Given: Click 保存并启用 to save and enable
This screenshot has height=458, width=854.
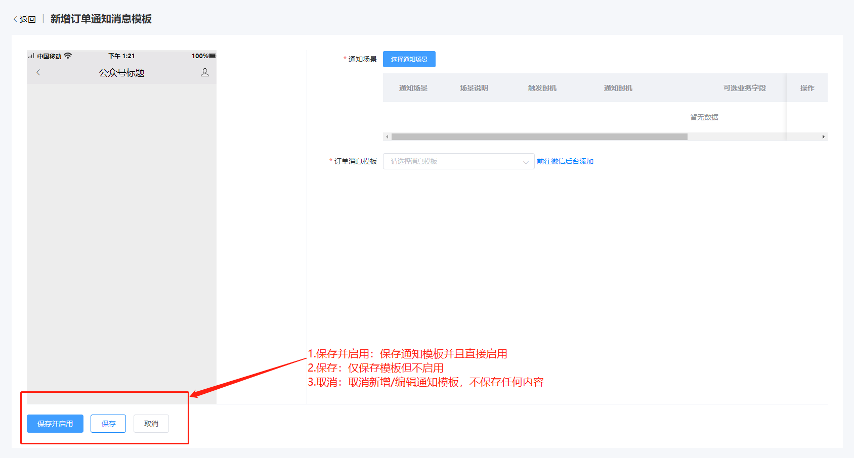Looking at the screenshot, I should [x=55, y=424].
